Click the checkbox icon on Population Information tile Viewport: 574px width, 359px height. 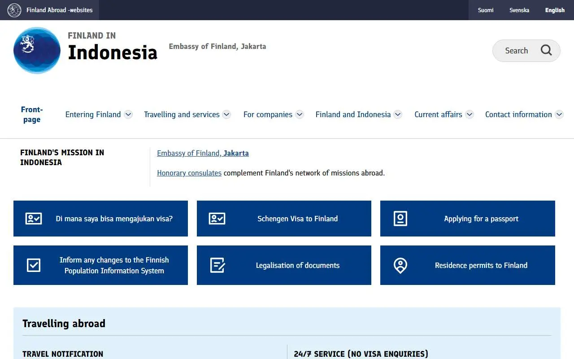(x=34, y=265)
